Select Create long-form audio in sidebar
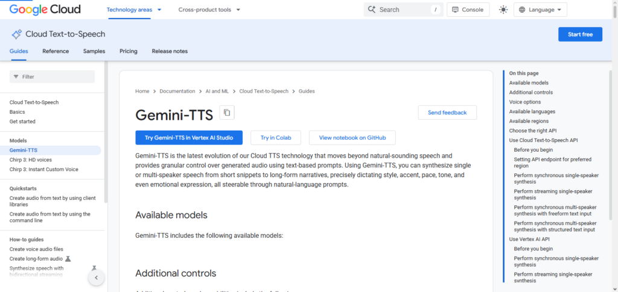The image size is (618, 292). [x=36, y=259]
